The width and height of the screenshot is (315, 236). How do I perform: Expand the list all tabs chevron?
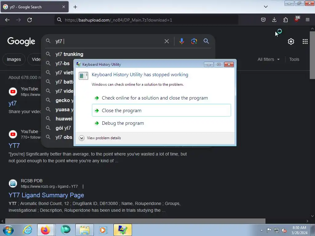[265, 7]
